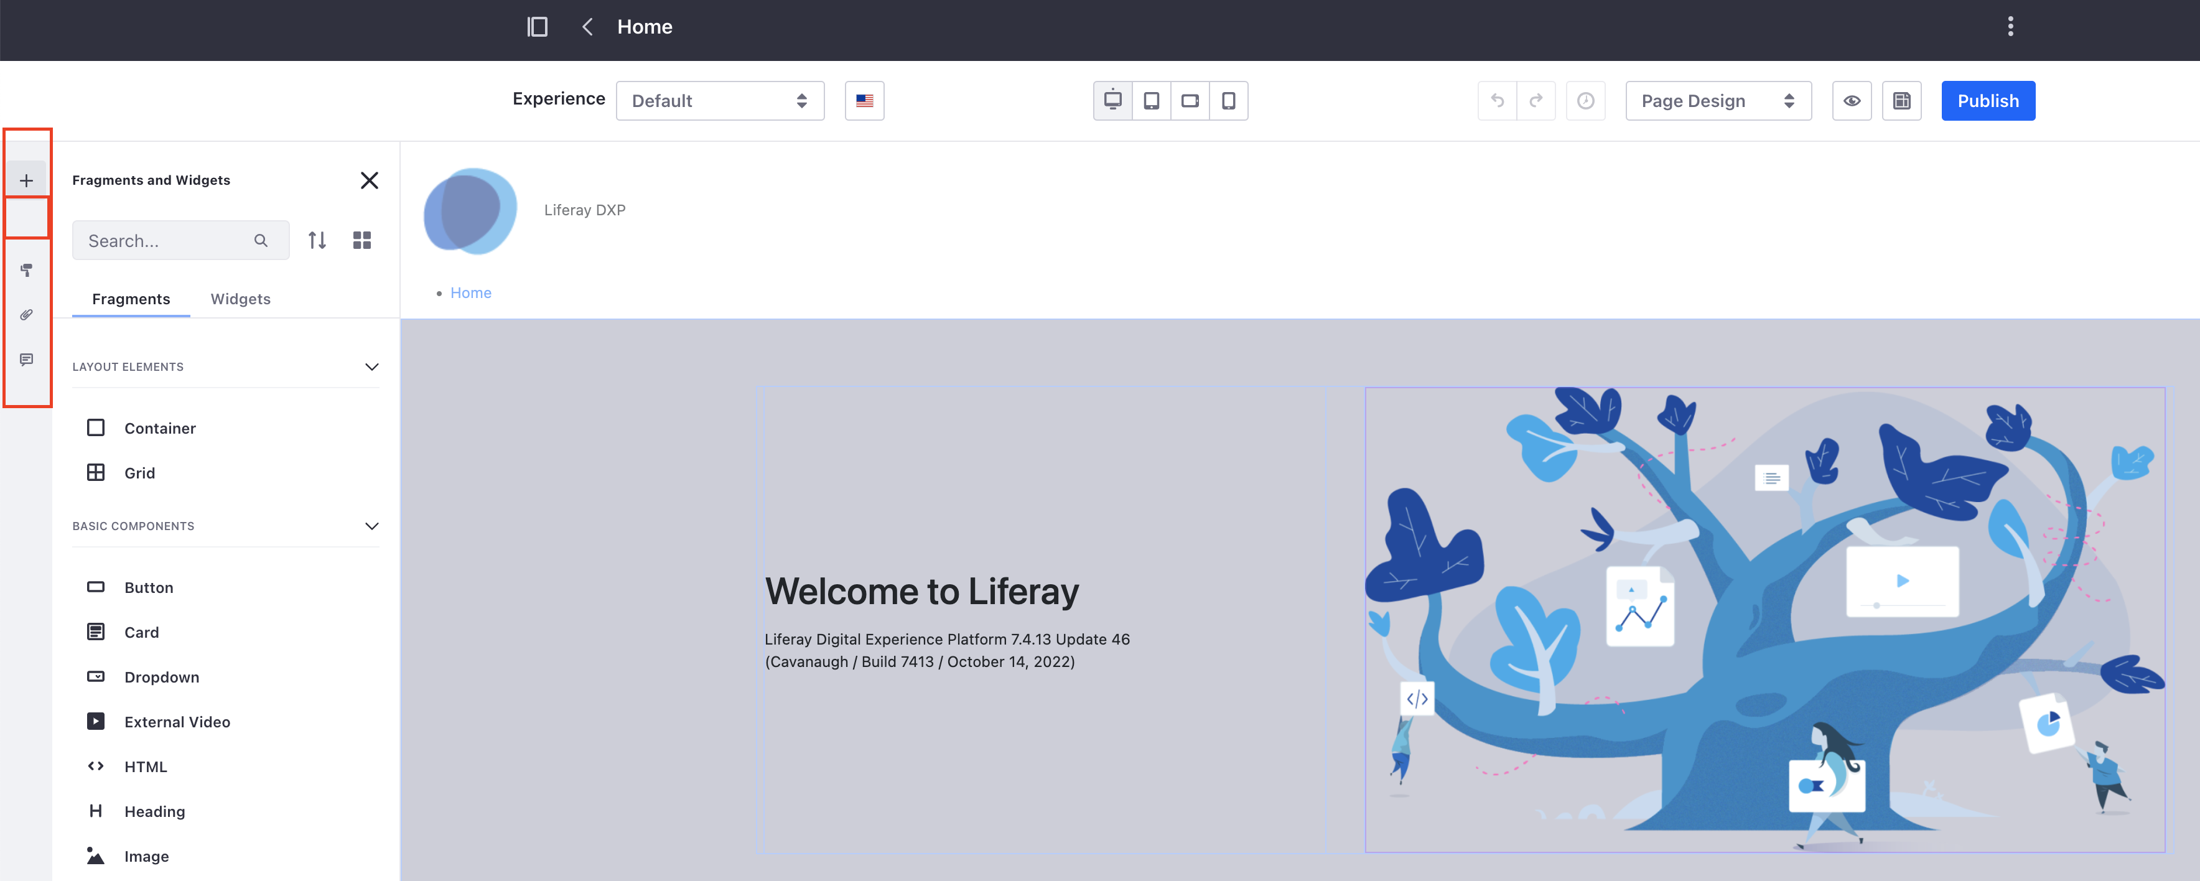This screenshot has width=2200, height=881.
Task: Select the Fragments tab
Action: tap(131, 299)
